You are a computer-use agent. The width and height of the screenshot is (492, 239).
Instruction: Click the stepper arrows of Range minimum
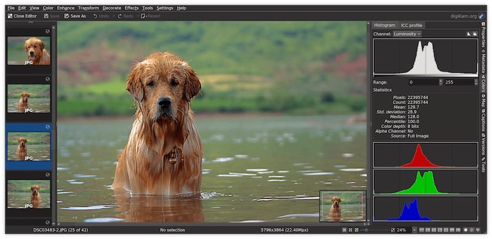point(440,82)
